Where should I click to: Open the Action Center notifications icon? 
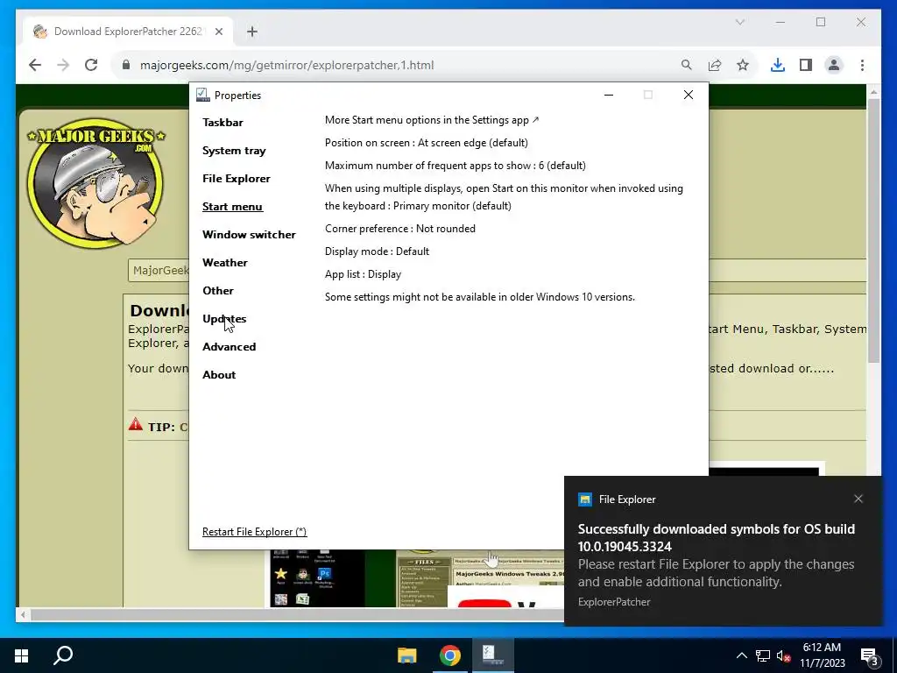tap(870, 655)
